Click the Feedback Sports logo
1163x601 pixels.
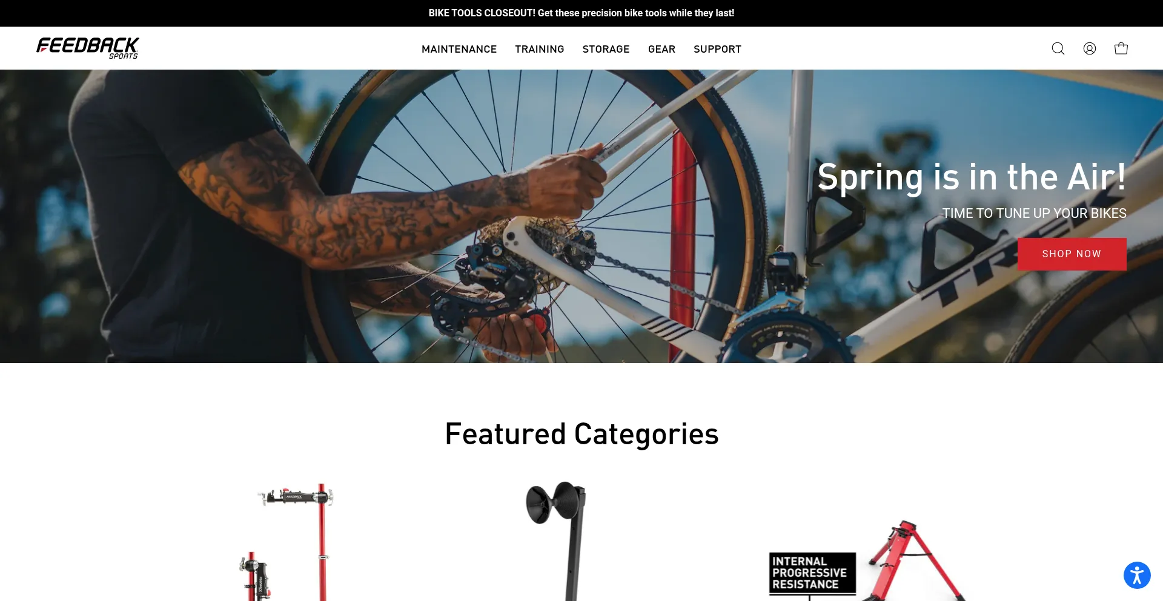pyautogui.click(x=88, y=48)
